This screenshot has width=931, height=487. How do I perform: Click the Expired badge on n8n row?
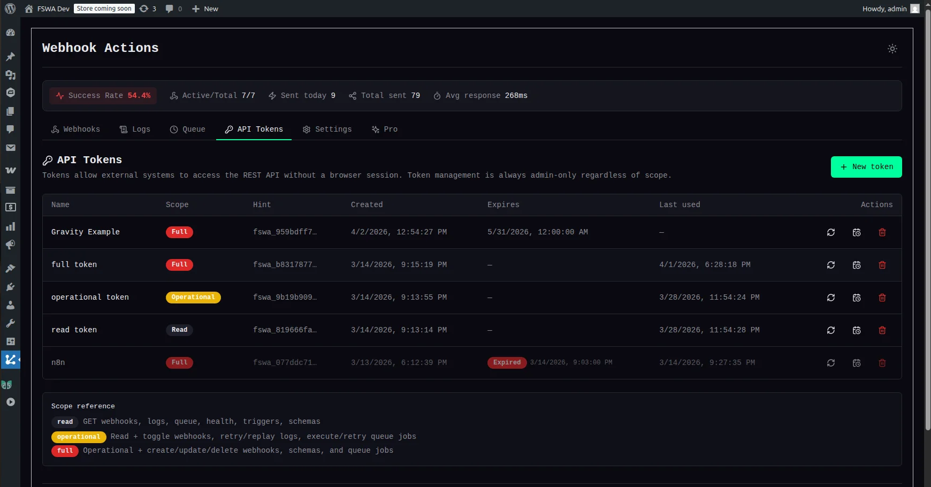pyautogui.click(x=507, y=363)
